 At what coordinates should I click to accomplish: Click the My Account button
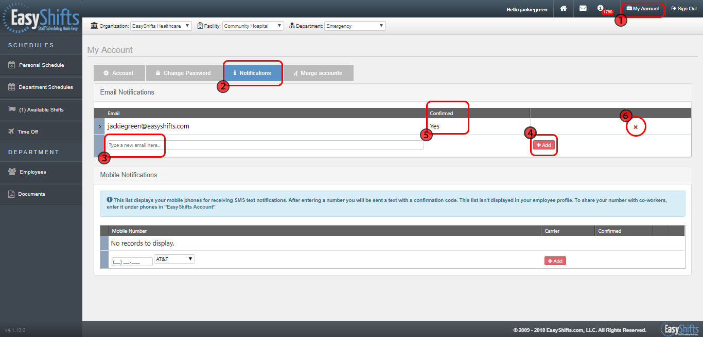pos(643,9)
